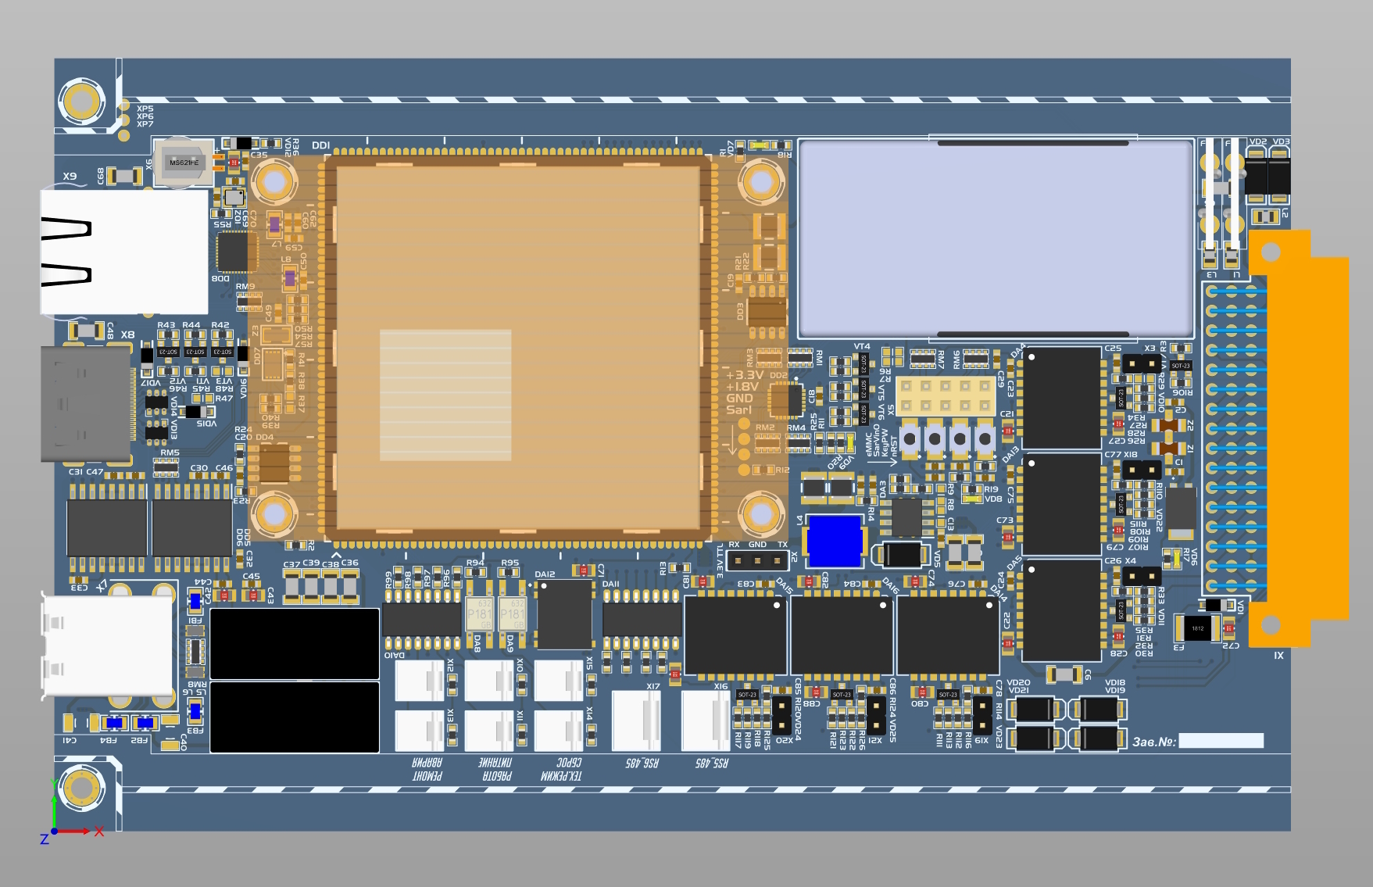Click the DA4 black IC package

coord(1062,397)
